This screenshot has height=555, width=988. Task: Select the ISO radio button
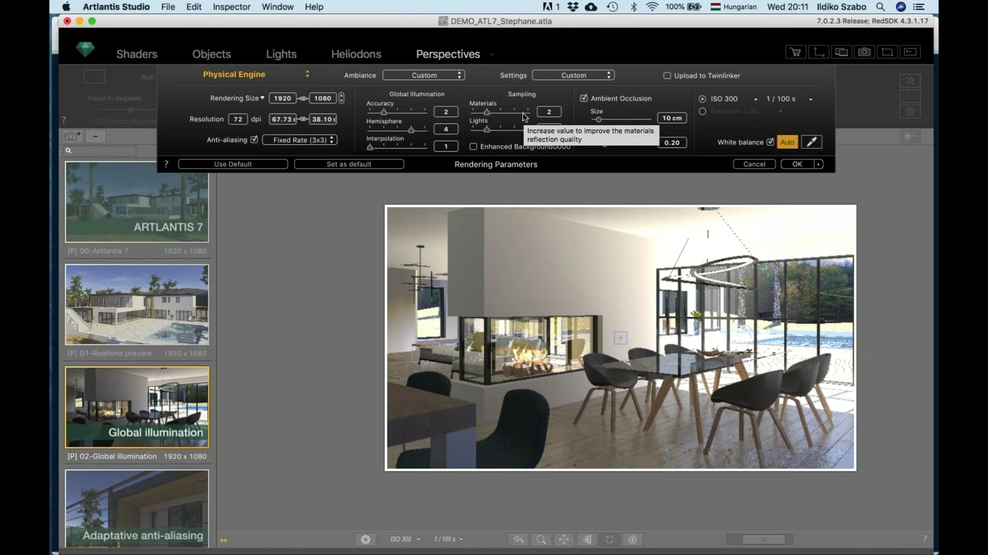pos(702,99)
